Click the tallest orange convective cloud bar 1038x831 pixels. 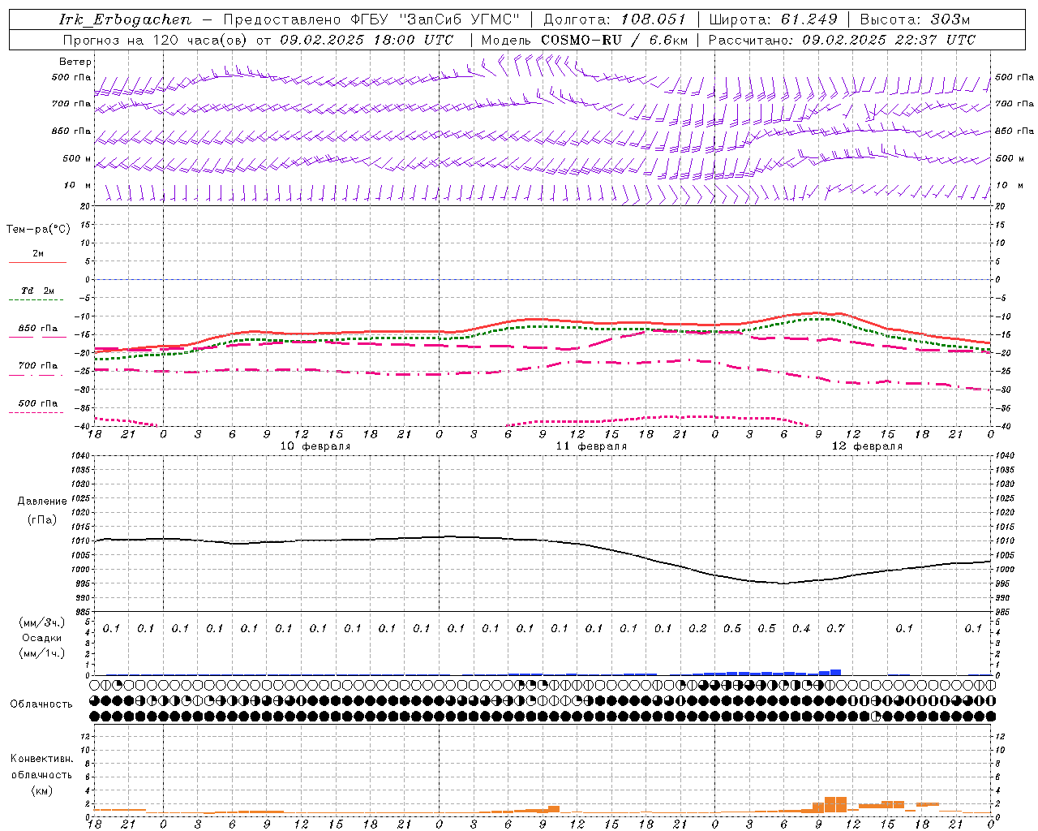tap(835, 804)
